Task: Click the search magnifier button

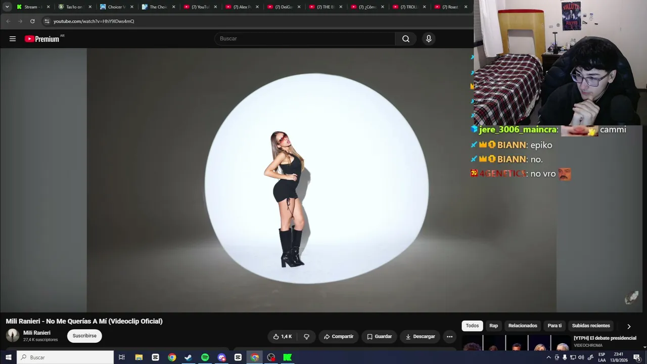Action: point(406,39)
